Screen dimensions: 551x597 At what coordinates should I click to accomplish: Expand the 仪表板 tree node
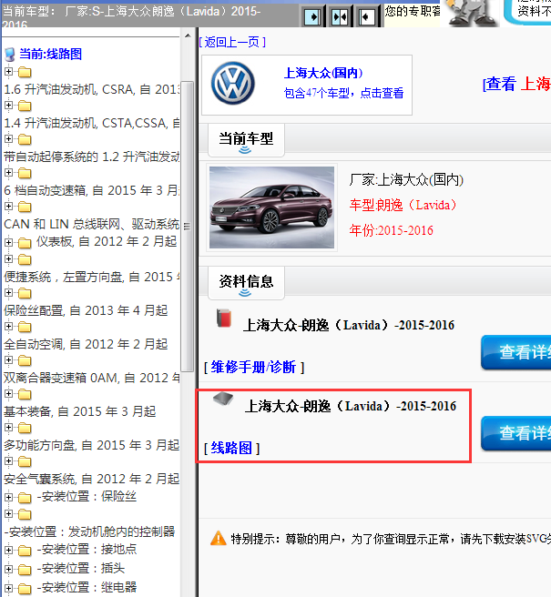tap(8, 242)
